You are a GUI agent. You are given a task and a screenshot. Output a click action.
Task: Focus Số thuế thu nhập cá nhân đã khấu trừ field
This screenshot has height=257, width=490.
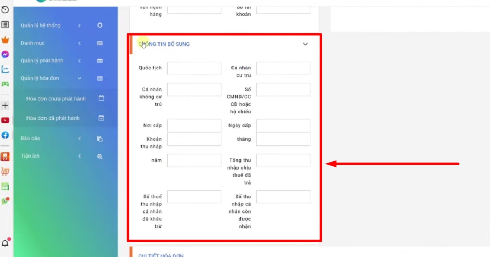pyautogui.click(x=194, y=197)
